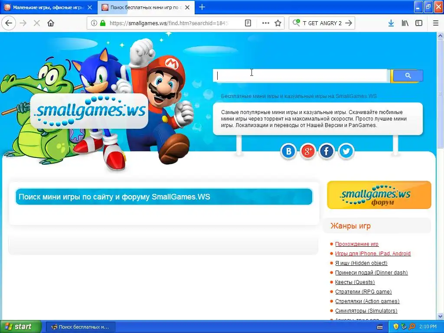Open the Twitter social icon

pyautogui.click(x=346, y=151)
